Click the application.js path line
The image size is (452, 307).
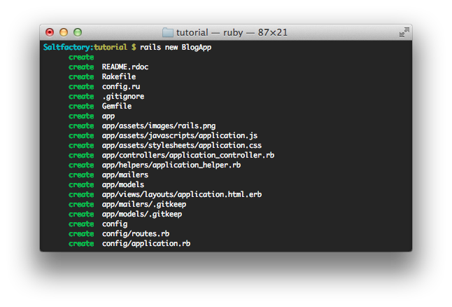(180, 136)
